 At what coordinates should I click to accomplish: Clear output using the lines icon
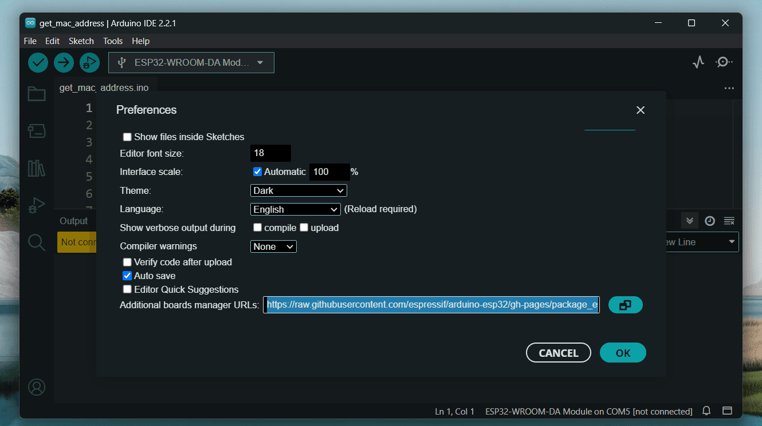pyautogui.click(x=729, y=221)
